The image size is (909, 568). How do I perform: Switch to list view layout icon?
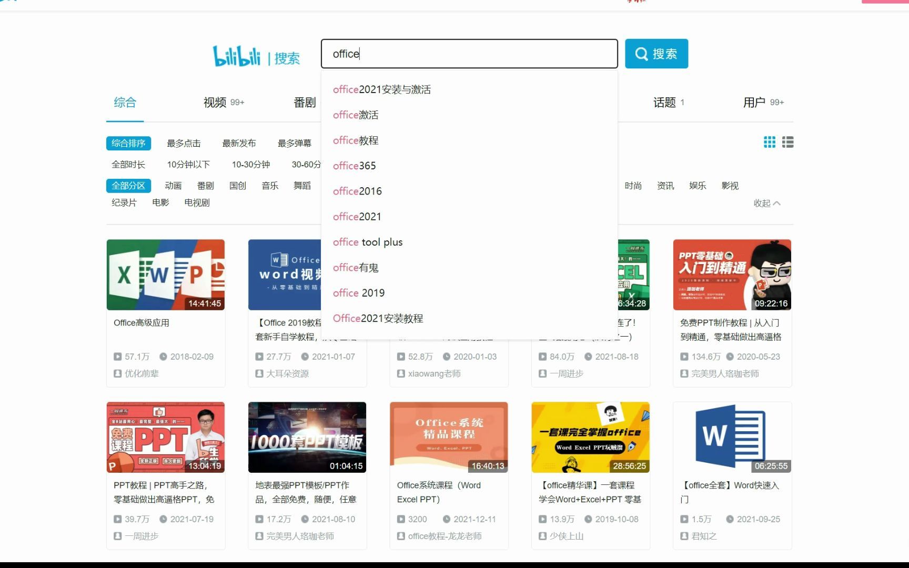pyautogui.click(x=787, y=142)
